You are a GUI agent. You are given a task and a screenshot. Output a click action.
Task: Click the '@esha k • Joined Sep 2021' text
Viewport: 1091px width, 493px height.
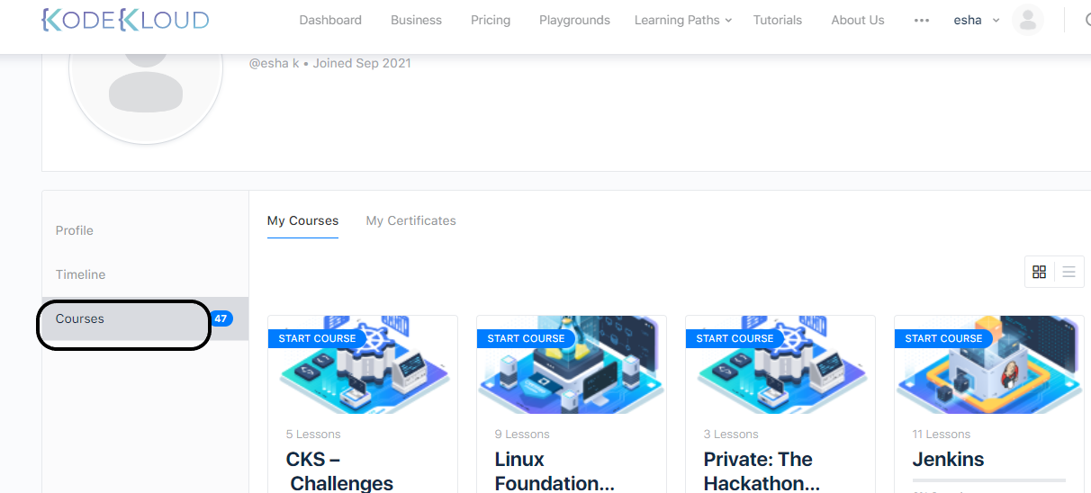pos(329,63)
